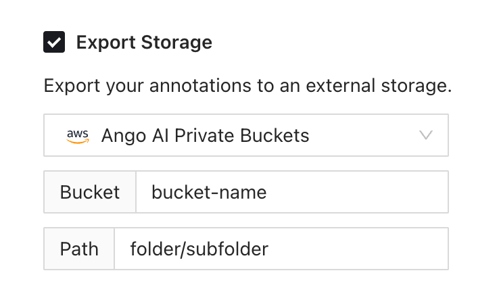Viewport: 499px width, 300px height.
Task: Click the bucket-name placeholder text
Action: pyautogui.click(x=209, y=192)
